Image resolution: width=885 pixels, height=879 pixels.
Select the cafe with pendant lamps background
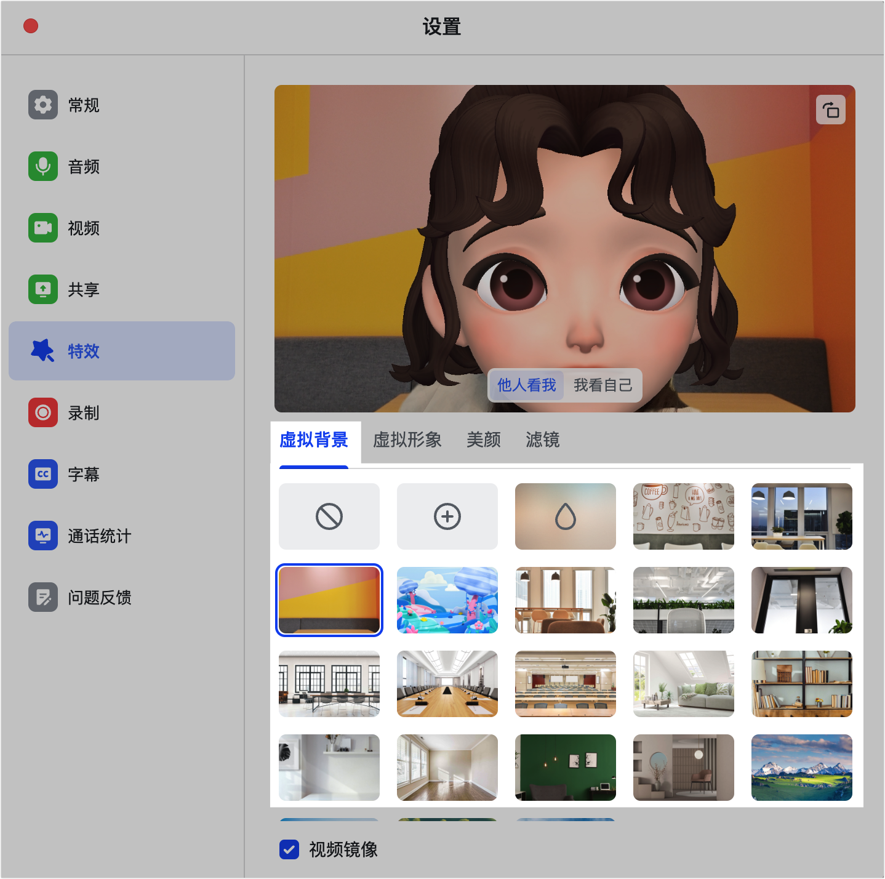566,600
